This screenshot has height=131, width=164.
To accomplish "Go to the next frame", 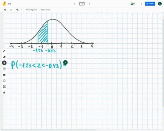I will (x=90, y=4).
